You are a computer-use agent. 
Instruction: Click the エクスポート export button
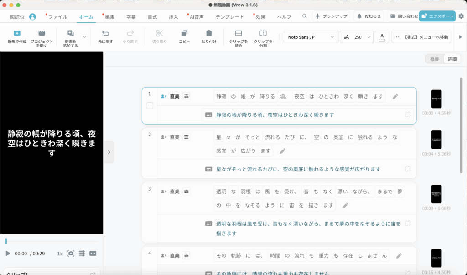[437, 16]
